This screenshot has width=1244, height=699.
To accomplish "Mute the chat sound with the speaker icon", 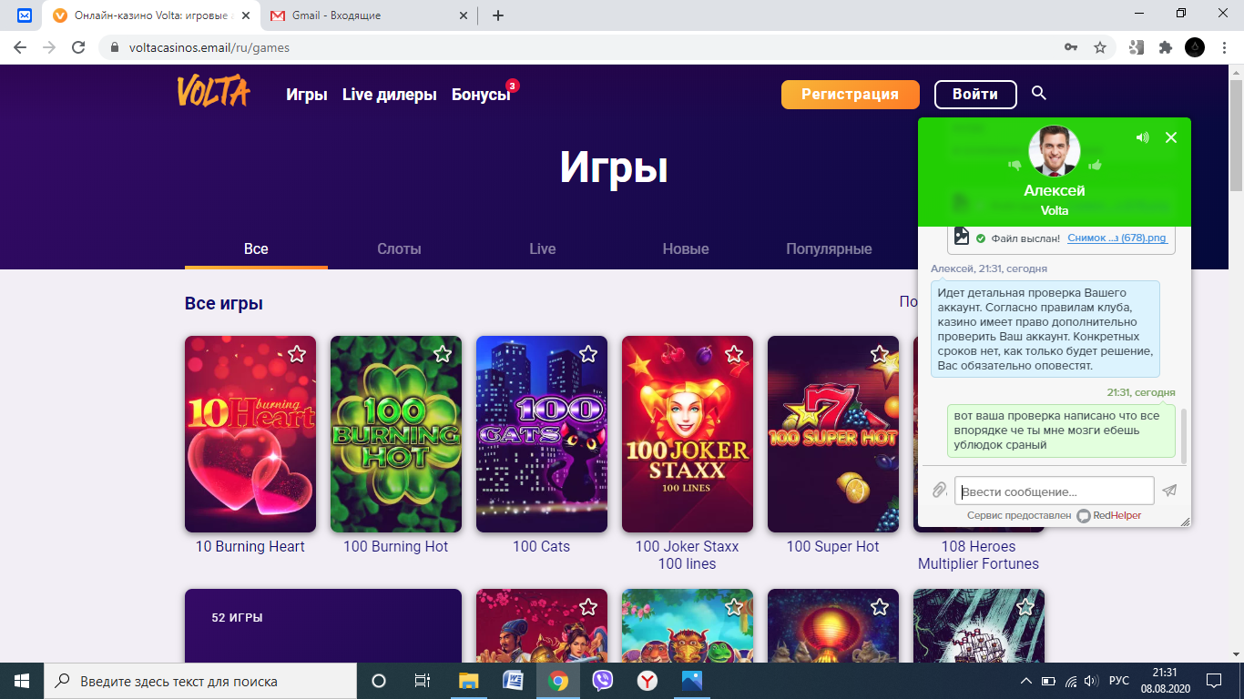I will pyautogui.click(x=1143, y=137).
